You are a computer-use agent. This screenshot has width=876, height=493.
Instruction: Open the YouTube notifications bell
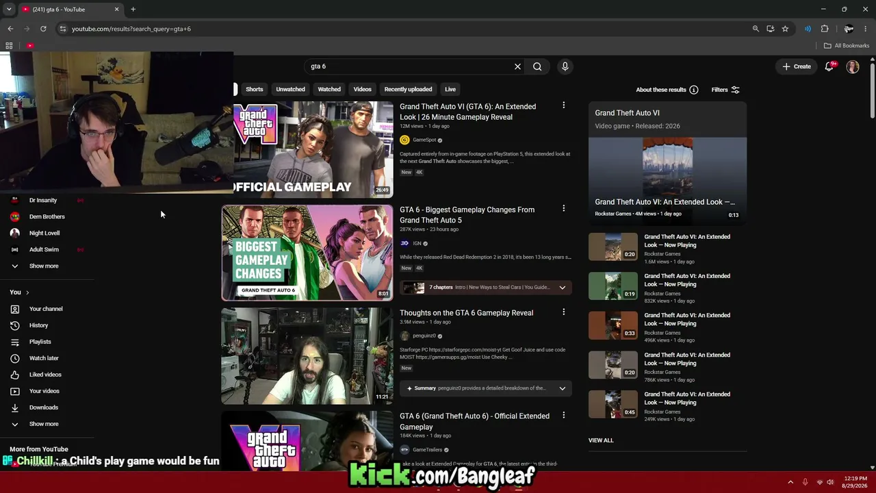tap(829, 66)
